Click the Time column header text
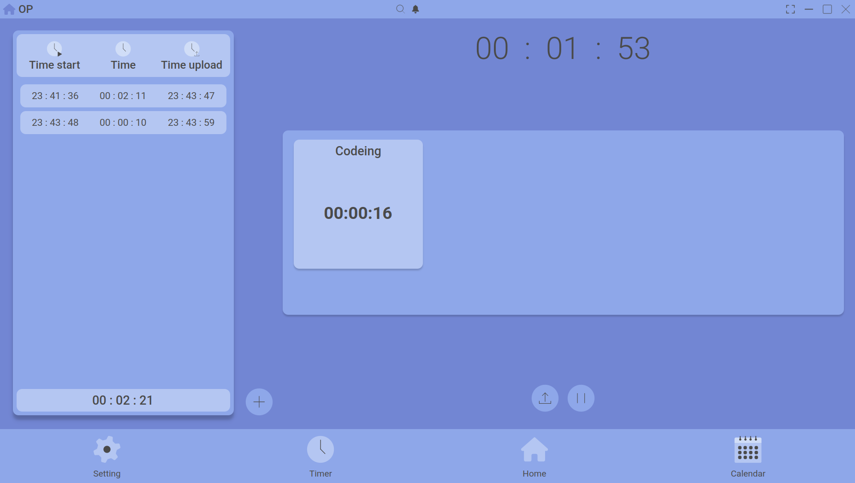The image size is (855, 483). (x=123, y=65)
